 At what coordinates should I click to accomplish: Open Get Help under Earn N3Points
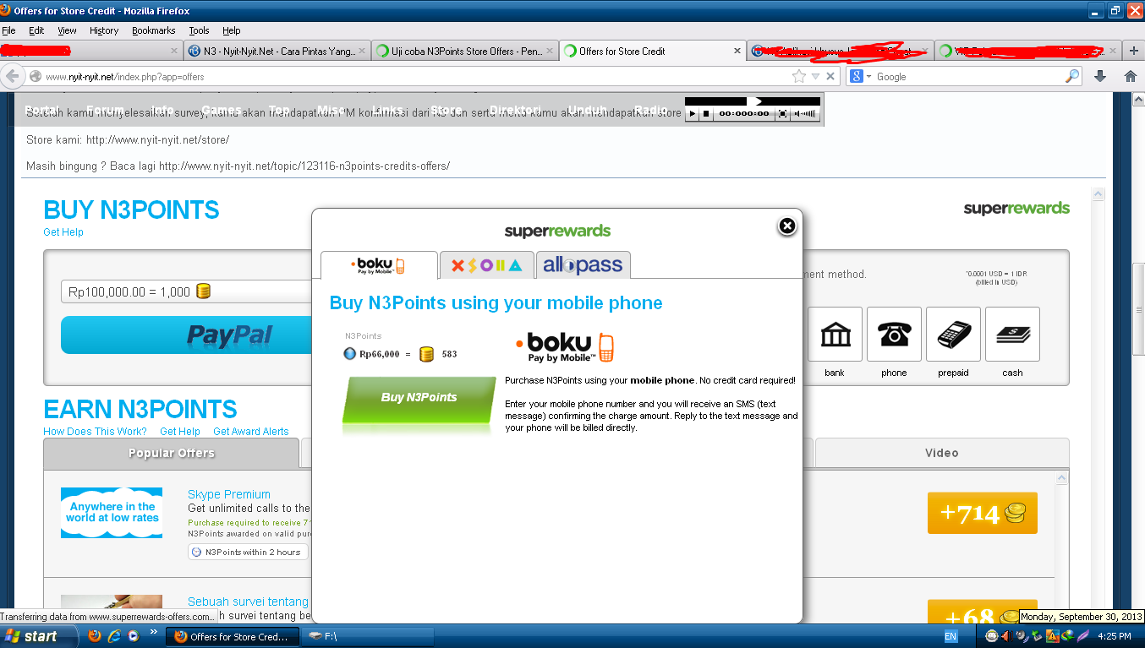[180, 432]
